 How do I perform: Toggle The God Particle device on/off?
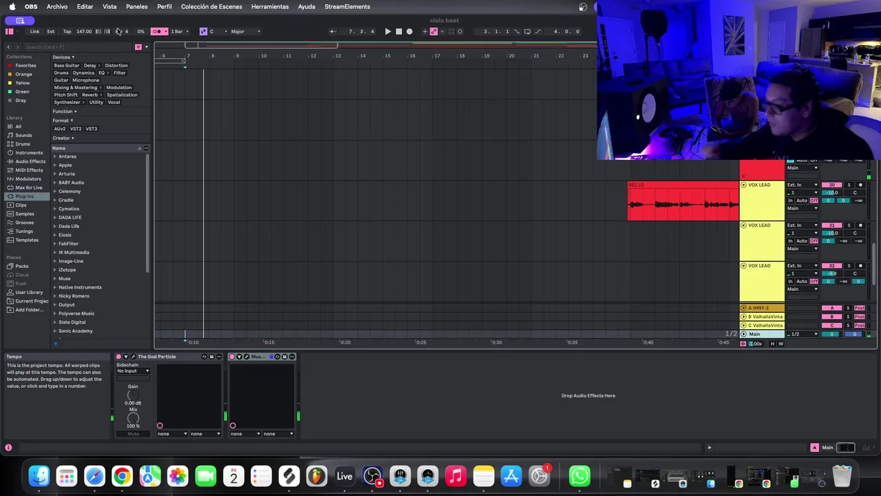pyautogui.click(x=118, y=356)
